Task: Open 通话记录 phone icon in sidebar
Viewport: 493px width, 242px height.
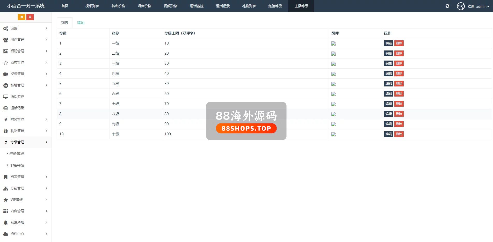Action: pos(6,108)
